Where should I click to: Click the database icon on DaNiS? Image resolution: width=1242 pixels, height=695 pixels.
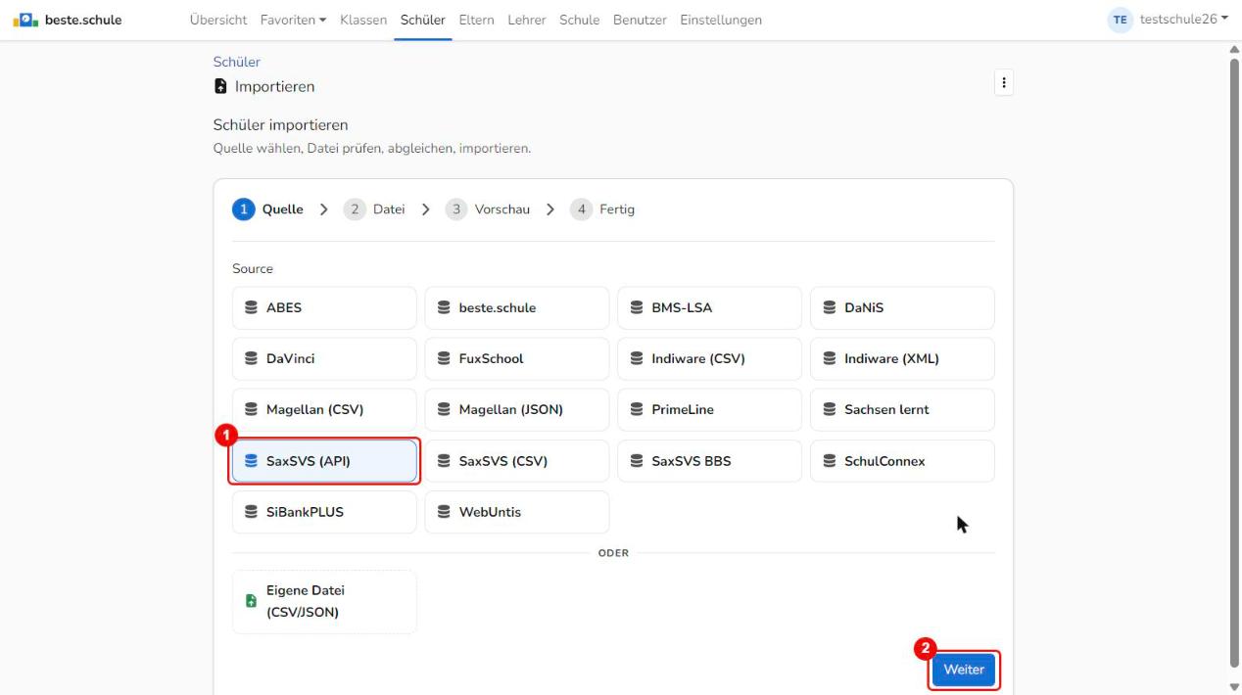830,307
